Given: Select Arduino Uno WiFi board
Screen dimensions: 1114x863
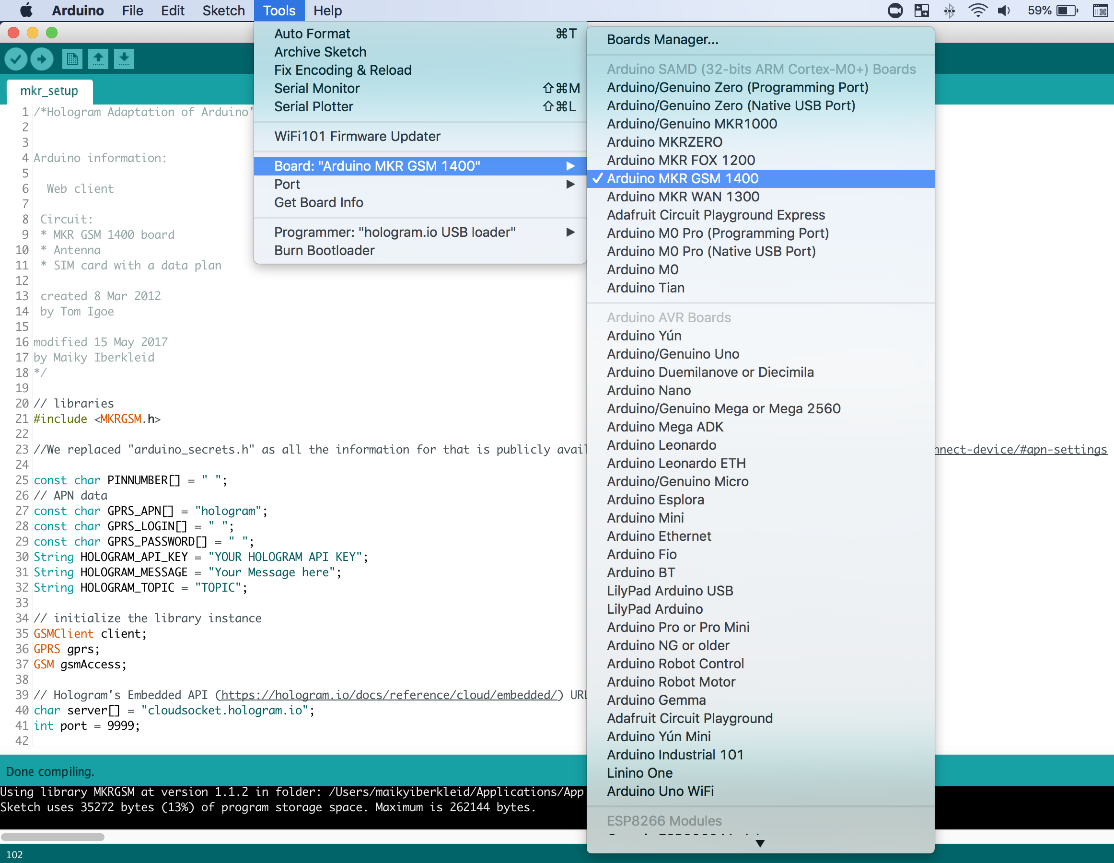Looking at the screenshot, I should [760, 792].
